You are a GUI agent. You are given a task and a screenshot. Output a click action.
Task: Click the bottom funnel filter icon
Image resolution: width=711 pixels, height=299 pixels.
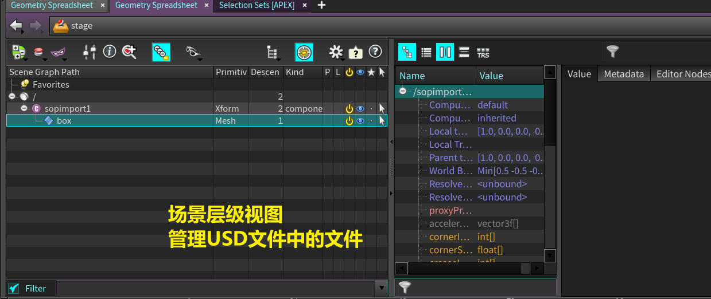point(405,287)
